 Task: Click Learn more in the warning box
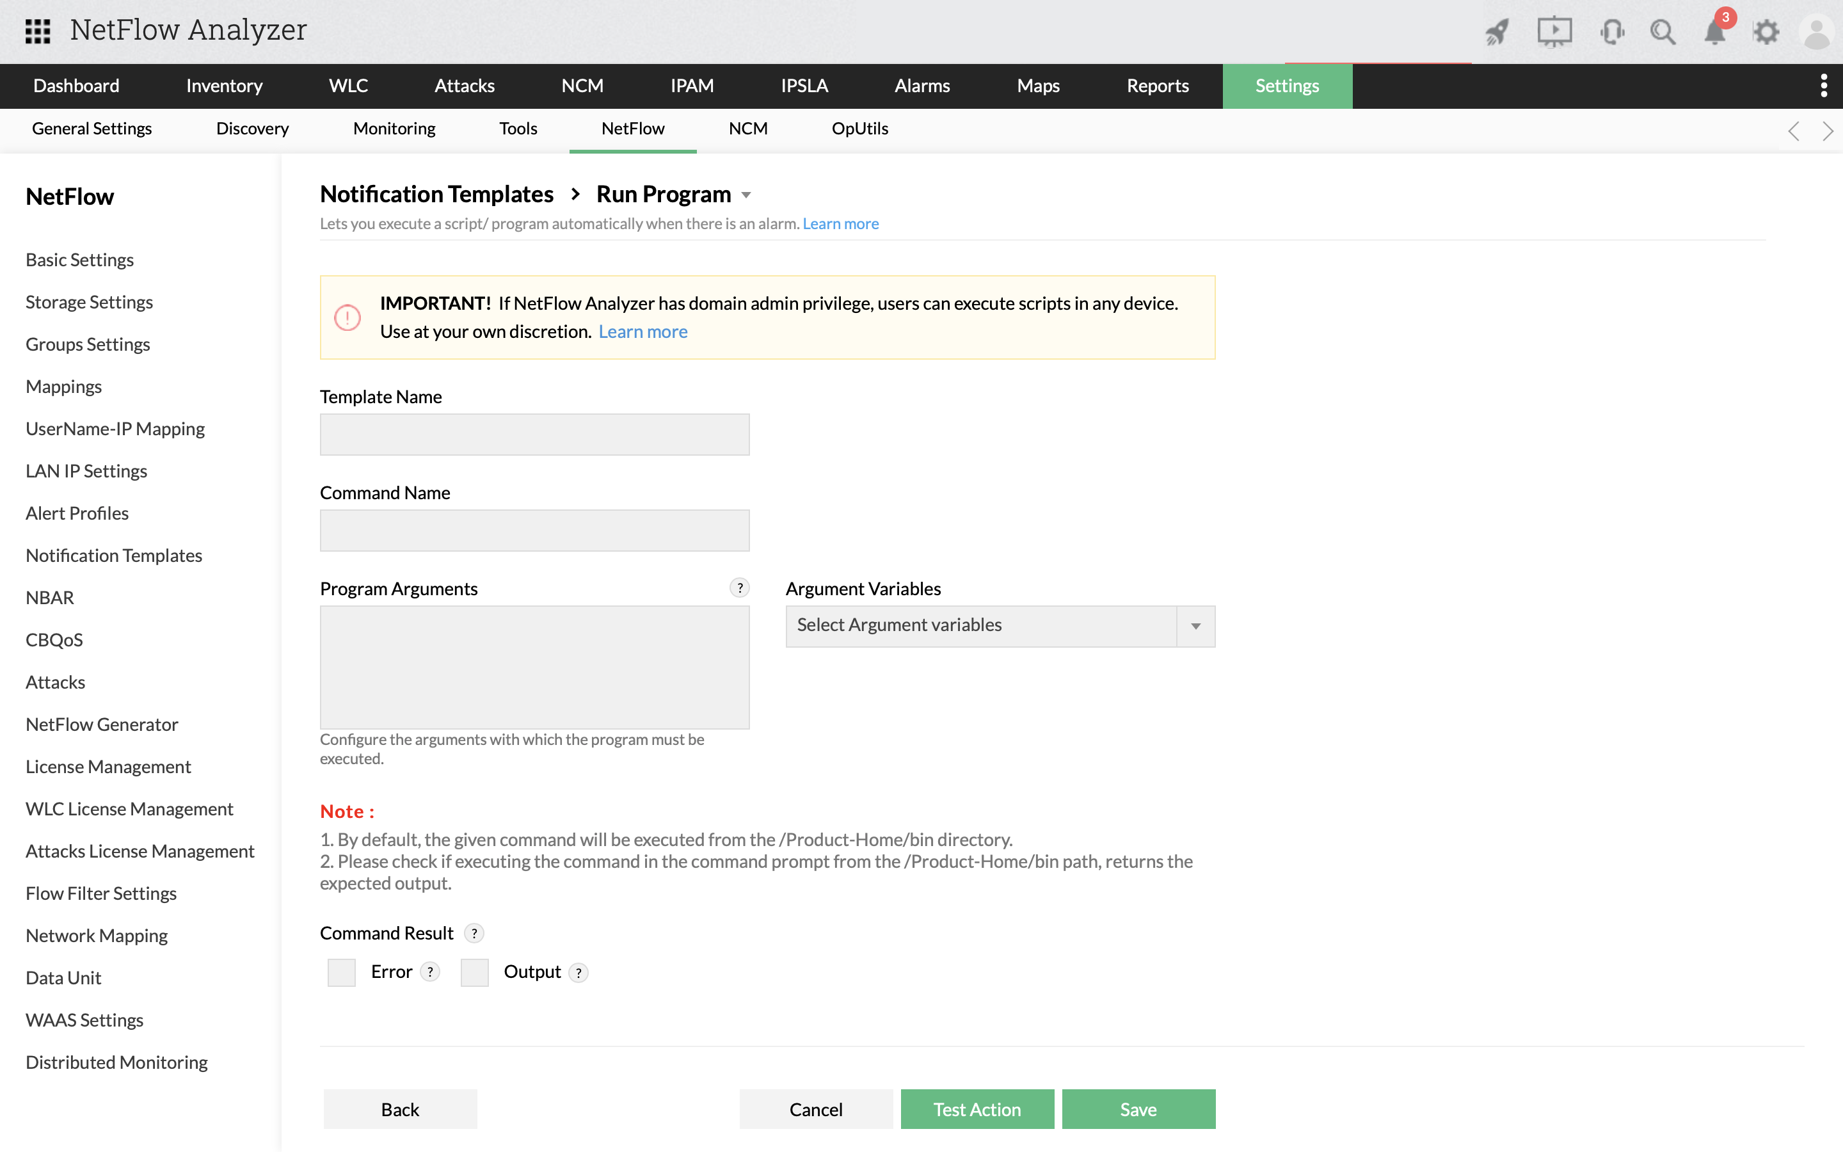point(642,332)
